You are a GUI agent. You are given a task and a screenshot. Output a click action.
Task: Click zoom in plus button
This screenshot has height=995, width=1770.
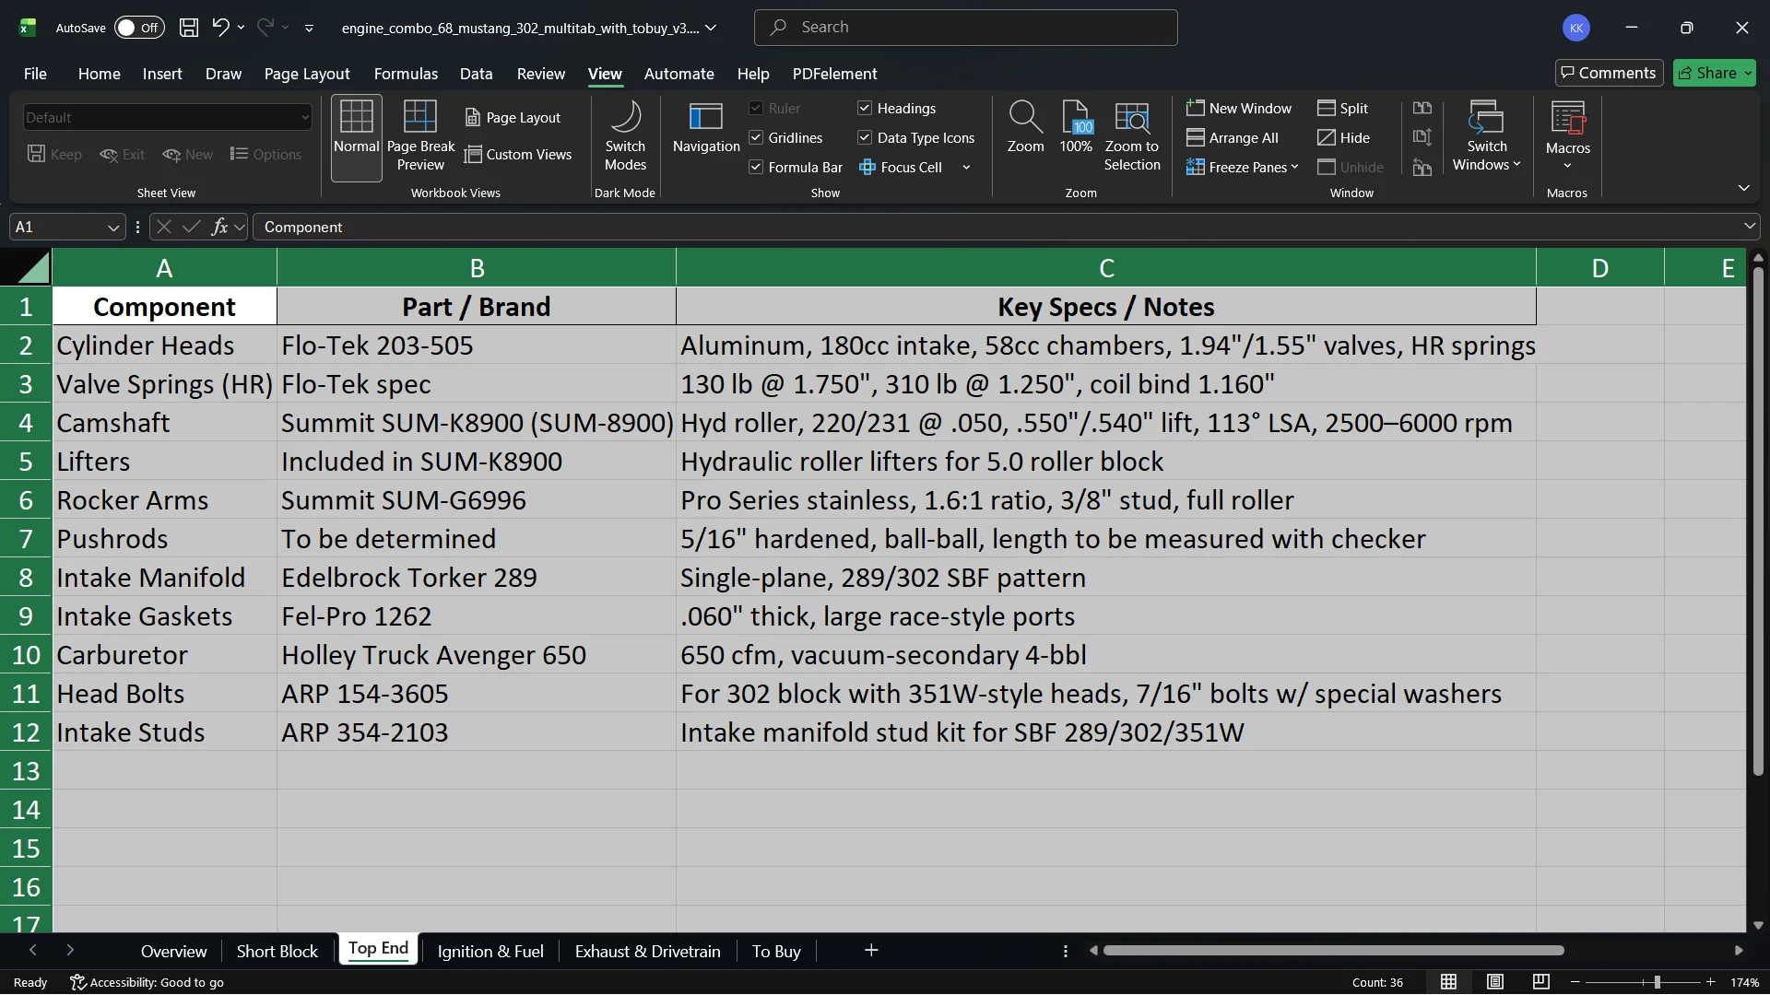point(1711,982)
